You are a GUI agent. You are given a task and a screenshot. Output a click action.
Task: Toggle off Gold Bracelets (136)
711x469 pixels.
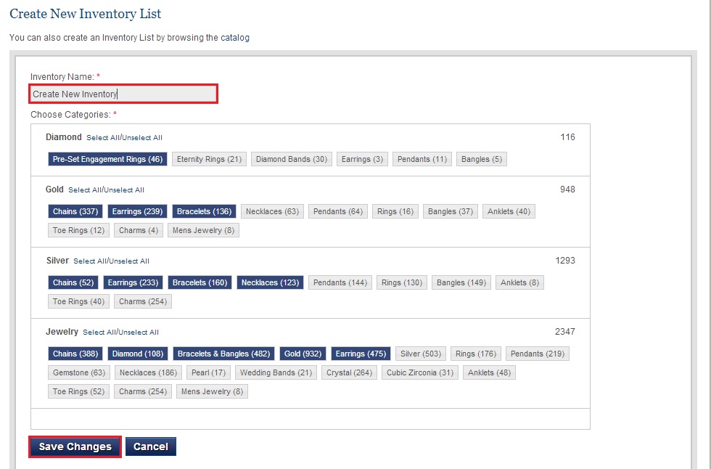point(204,211)
